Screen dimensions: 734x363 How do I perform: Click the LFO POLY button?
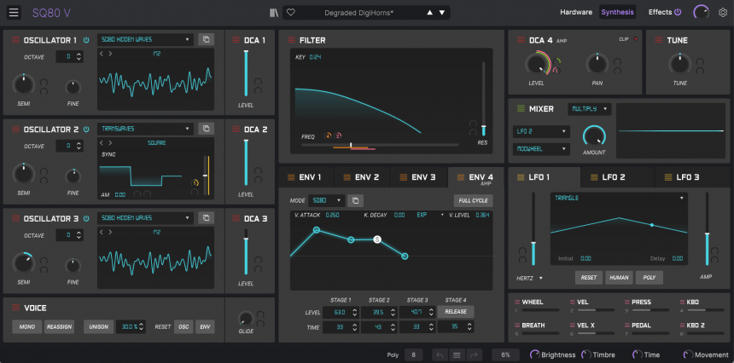point(650,278)
